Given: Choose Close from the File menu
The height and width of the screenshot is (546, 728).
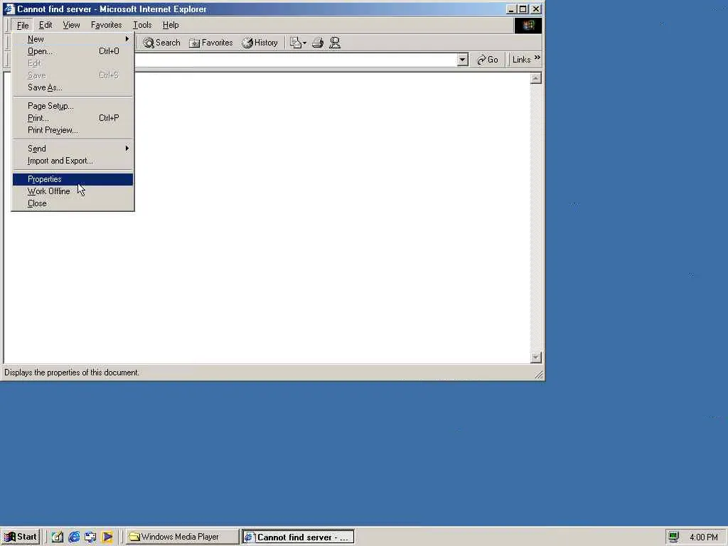Looking at the screenshot, I should click(x=73, y=203).
